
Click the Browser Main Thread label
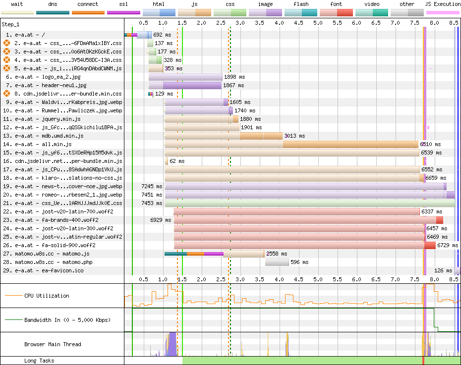53,344
